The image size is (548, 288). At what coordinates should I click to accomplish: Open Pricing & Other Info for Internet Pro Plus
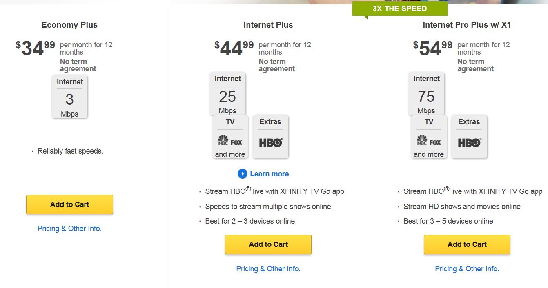click(x=467, y=269)
